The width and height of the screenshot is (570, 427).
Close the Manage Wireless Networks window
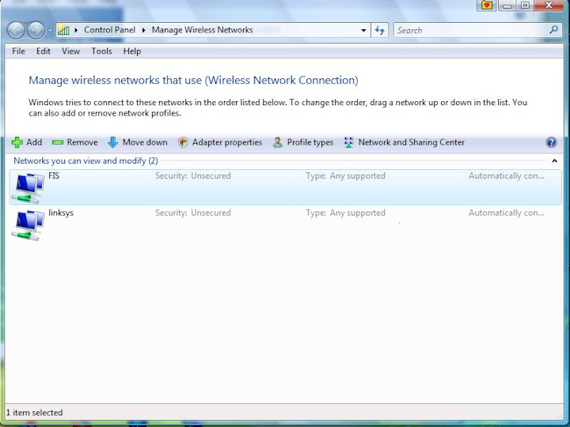(549, 5)
